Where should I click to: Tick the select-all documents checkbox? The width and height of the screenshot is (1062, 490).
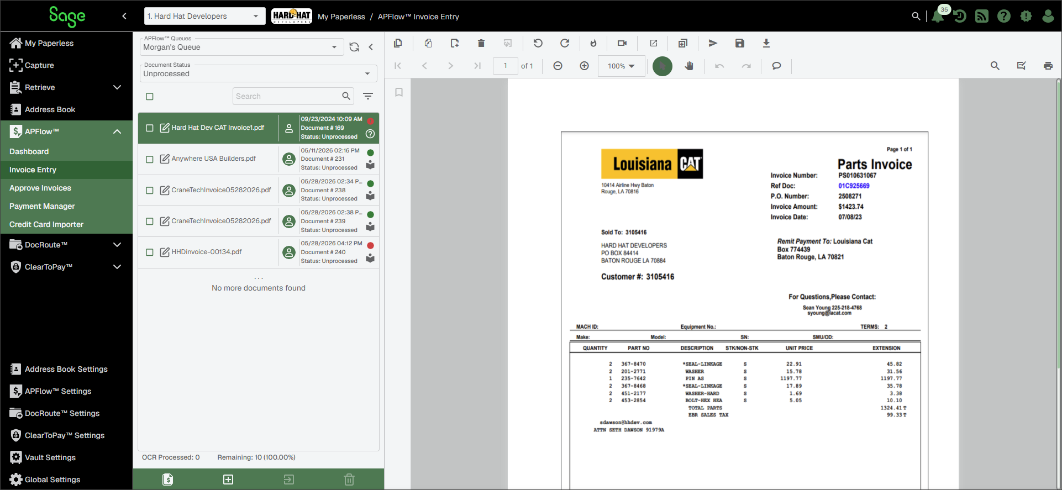pyautogui.click(x=150, y=97)
